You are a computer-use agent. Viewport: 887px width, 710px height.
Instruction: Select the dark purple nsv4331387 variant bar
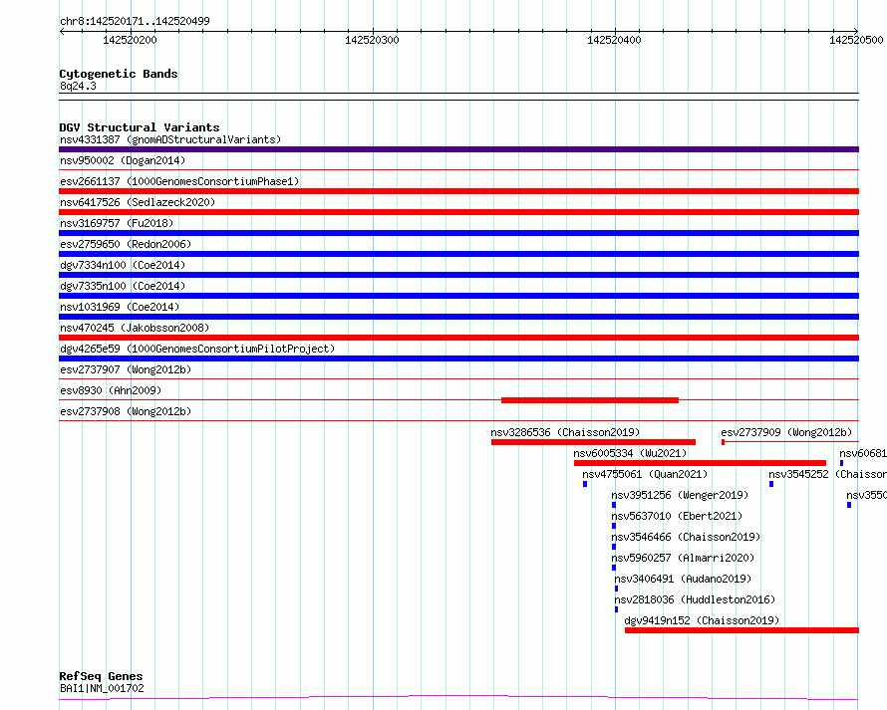458,149
